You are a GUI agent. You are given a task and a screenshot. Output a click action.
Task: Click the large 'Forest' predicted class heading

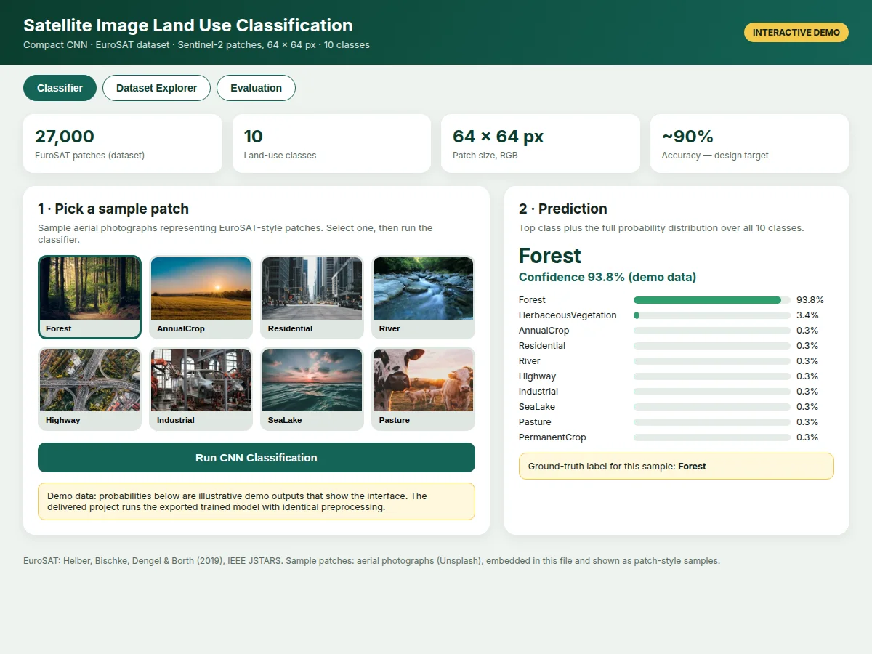pyautogui.click(x=550, y=256)
